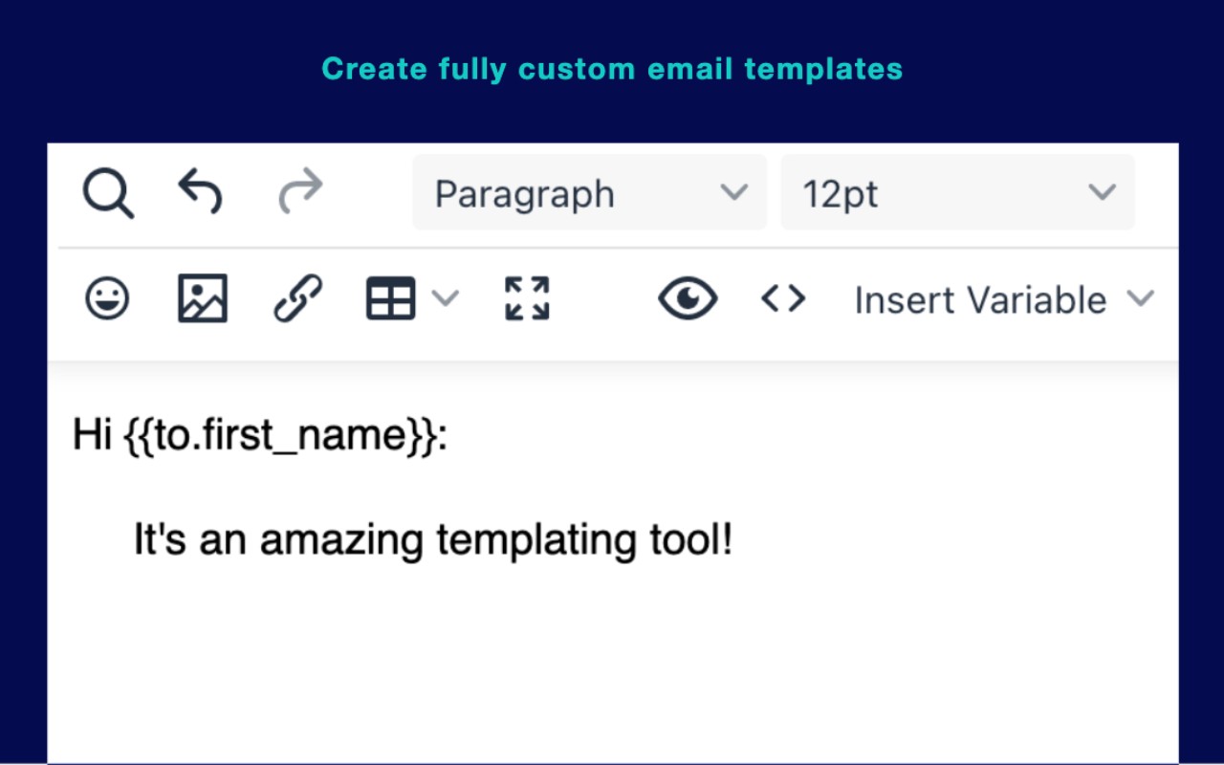Insert an image into the email body
Screen dimensions: 1224x765
point(201,298)
